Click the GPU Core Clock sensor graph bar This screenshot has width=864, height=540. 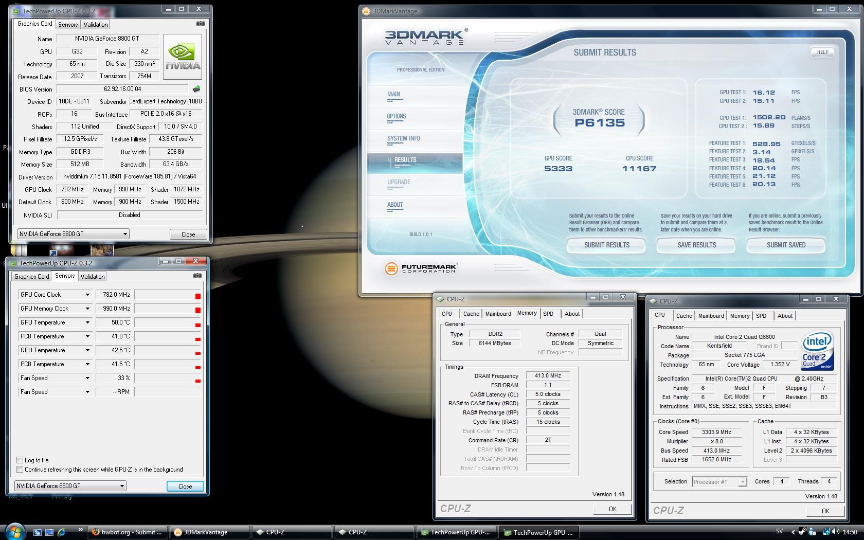(x=168, y=295)
